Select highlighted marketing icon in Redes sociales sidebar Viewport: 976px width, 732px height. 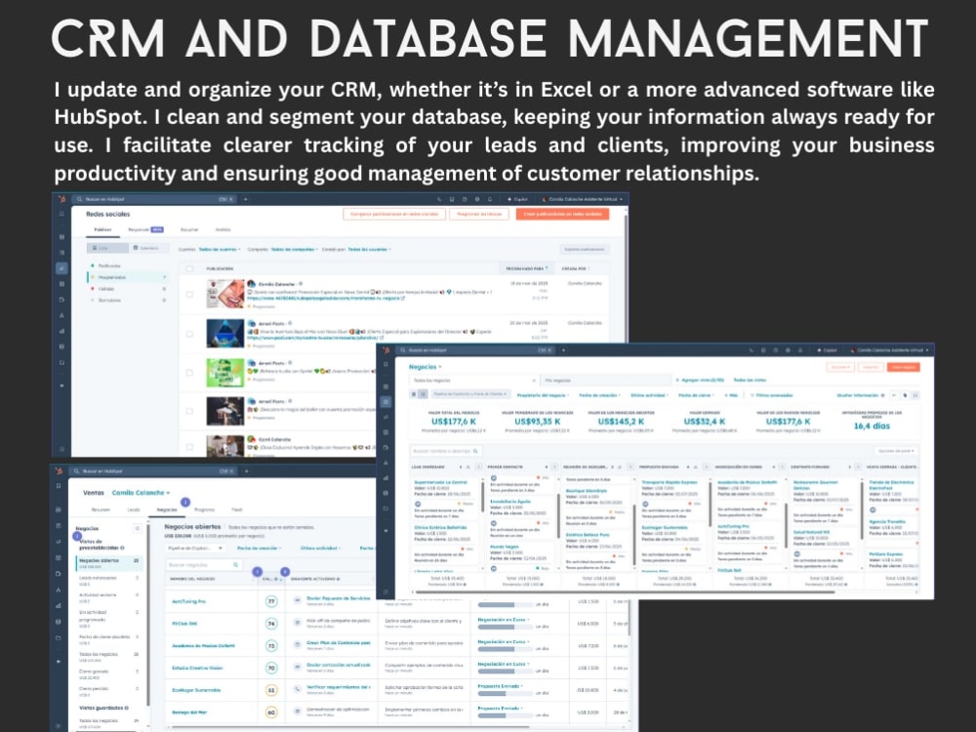click(61, 268)
